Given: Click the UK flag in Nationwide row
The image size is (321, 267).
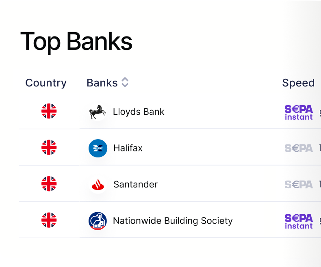Looking at the screenshot, I should tap(49, 220).
